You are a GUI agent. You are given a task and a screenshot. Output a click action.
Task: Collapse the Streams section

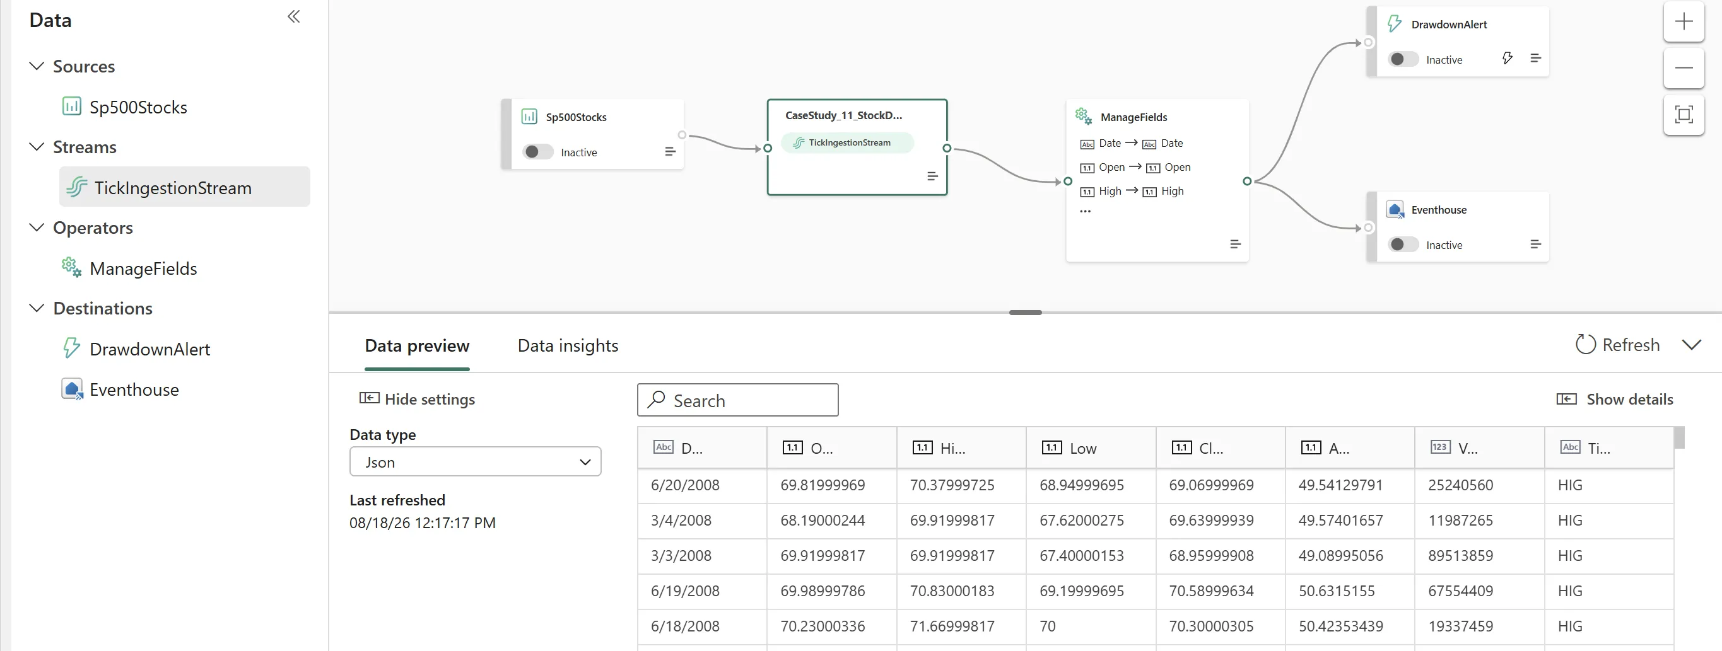37,146
